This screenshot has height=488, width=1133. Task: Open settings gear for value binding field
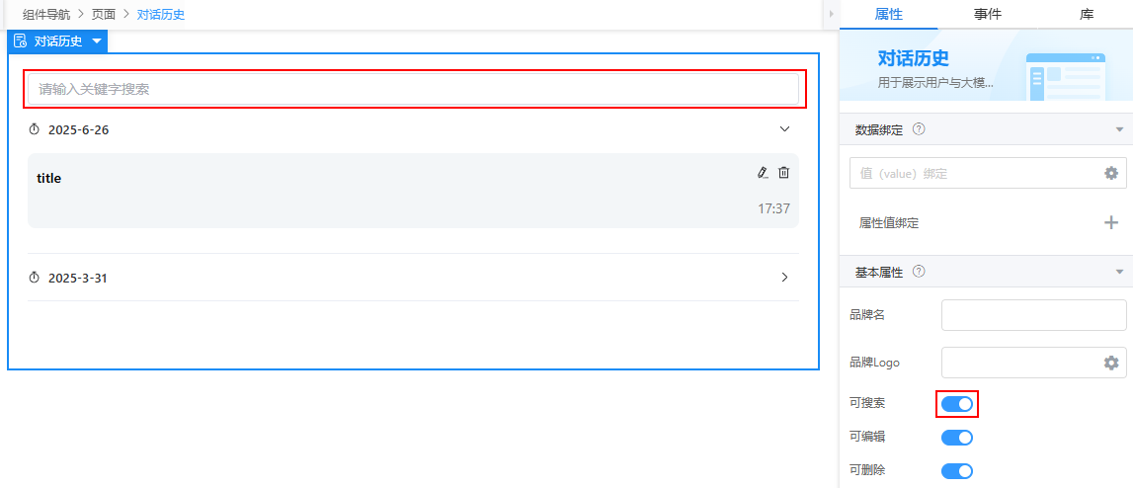pyautogui.click(x=1111, y=173)
